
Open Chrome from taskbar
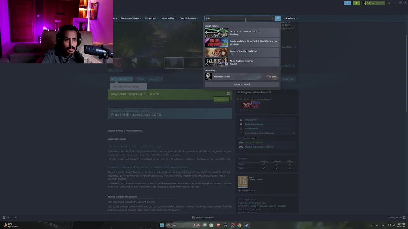(x=239, y=225)
